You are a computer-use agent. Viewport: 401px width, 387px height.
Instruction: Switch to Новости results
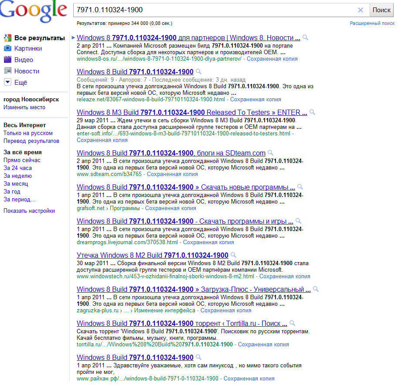pos(27,71)
